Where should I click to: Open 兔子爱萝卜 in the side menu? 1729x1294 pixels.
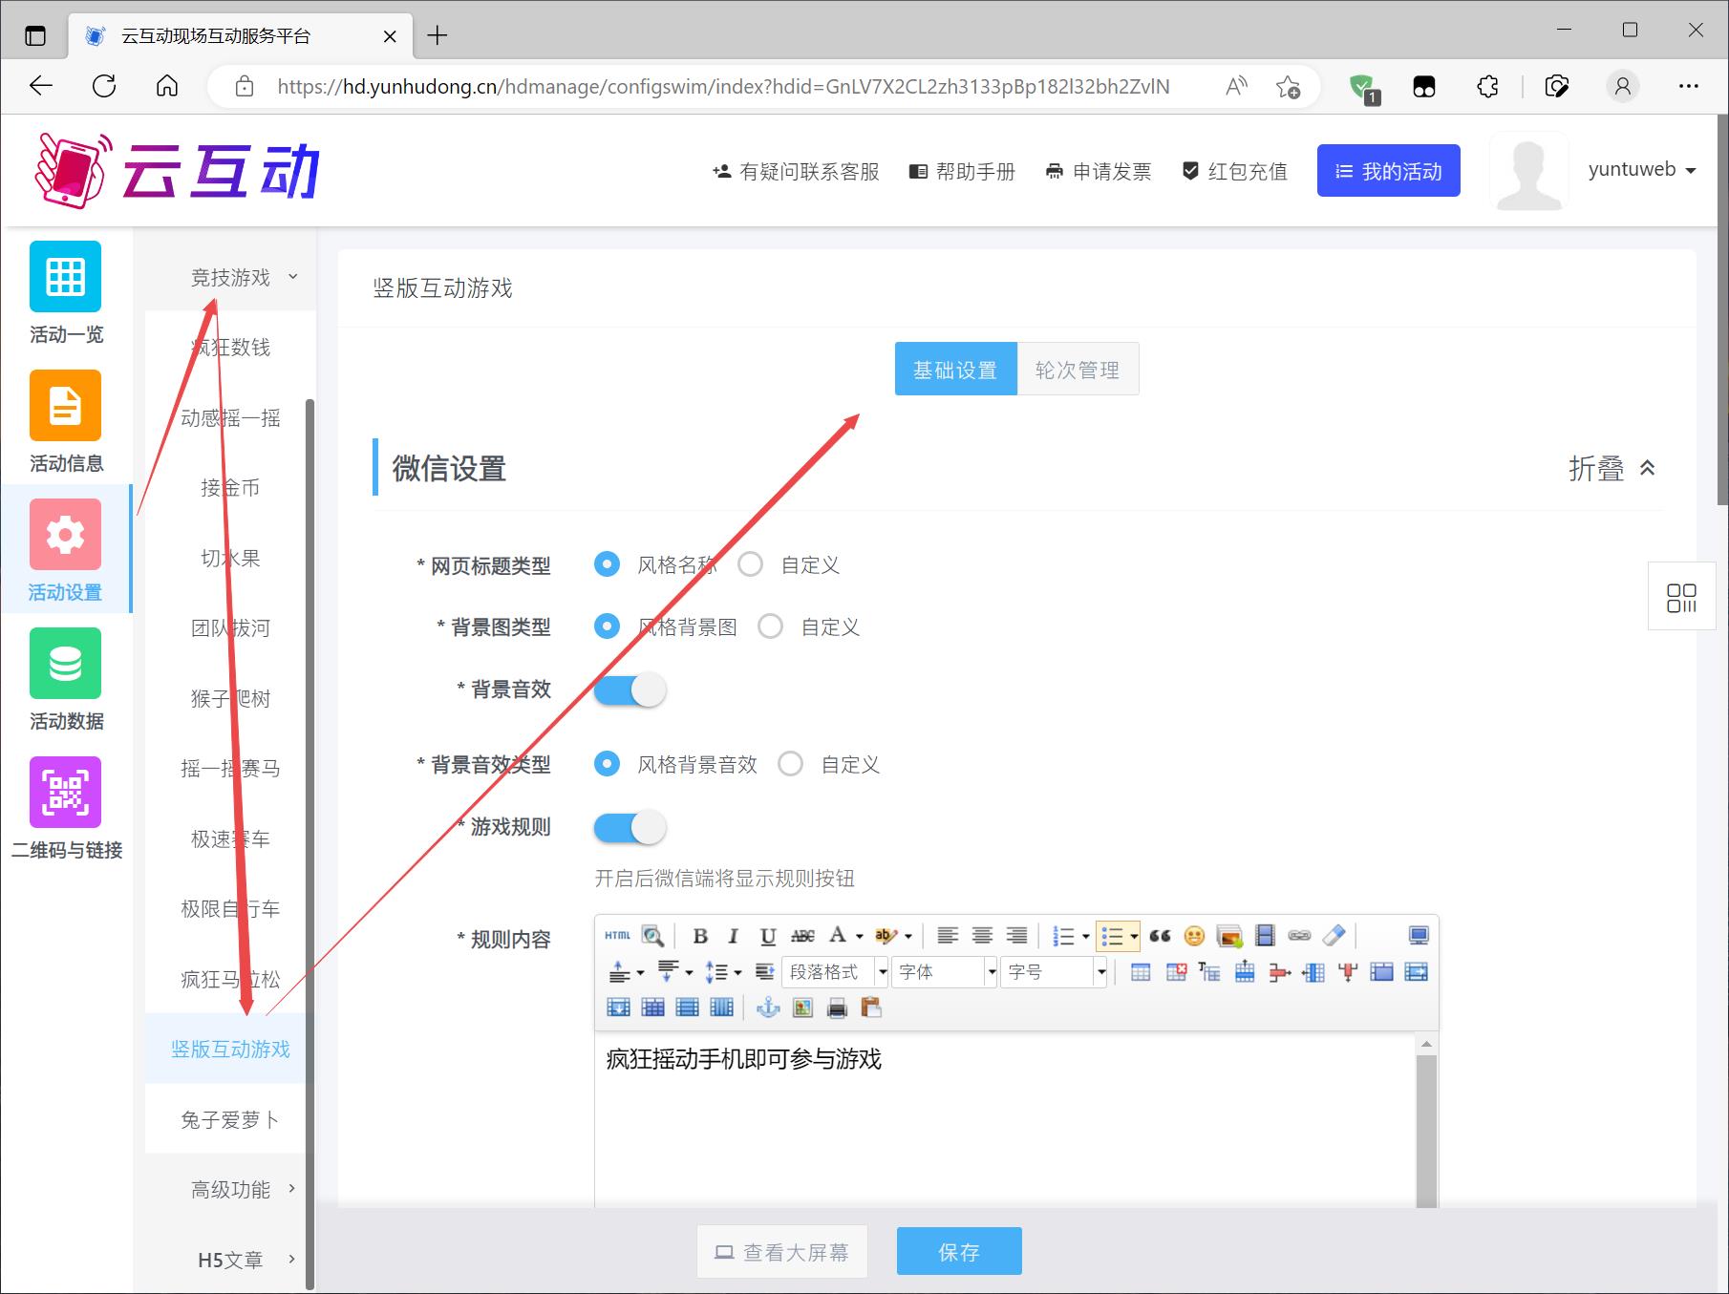[230, 1119]
